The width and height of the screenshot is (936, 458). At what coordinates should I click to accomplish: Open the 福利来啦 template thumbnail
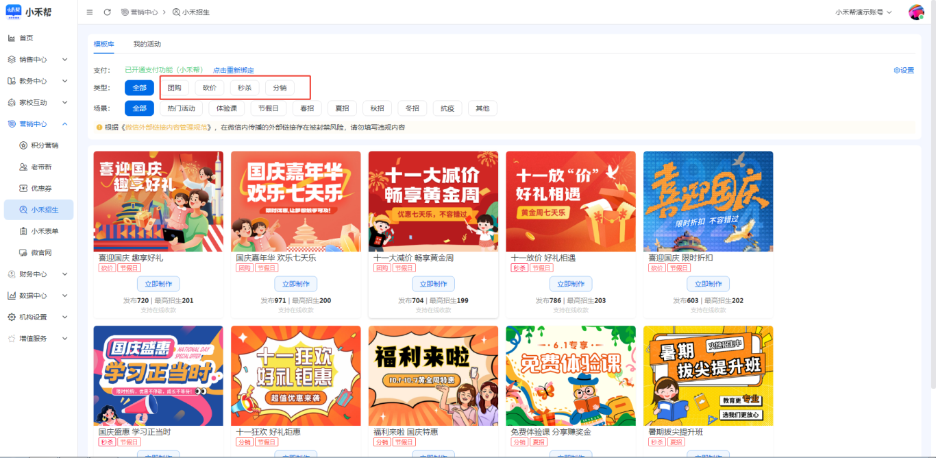(433, 376)
